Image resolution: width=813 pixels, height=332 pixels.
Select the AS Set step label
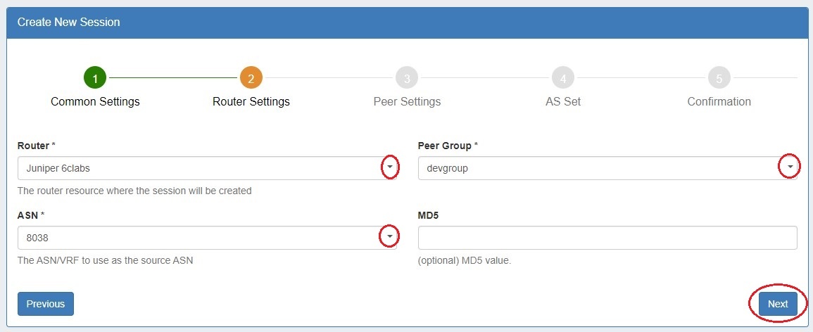tap(563, 101)
